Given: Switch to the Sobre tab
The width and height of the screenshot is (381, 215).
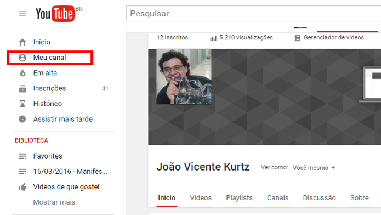Looking at the screenshot, I should pos(360,198).
